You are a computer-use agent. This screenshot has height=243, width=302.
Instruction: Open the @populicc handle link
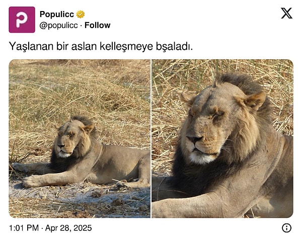pyautogui.click(x=59, y=26)
